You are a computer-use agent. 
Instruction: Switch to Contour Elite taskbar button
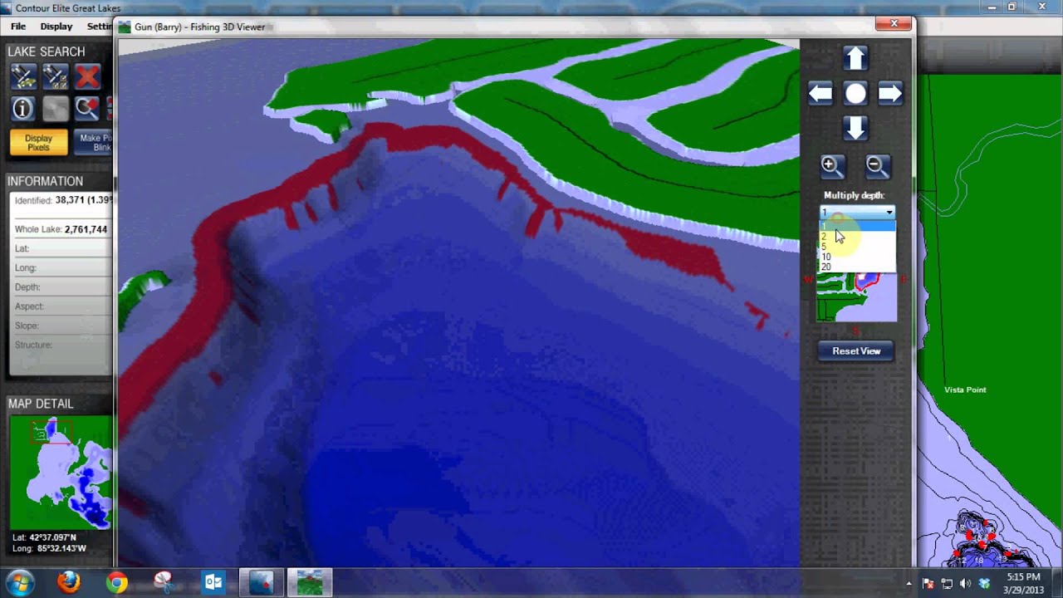pos(262,583)
